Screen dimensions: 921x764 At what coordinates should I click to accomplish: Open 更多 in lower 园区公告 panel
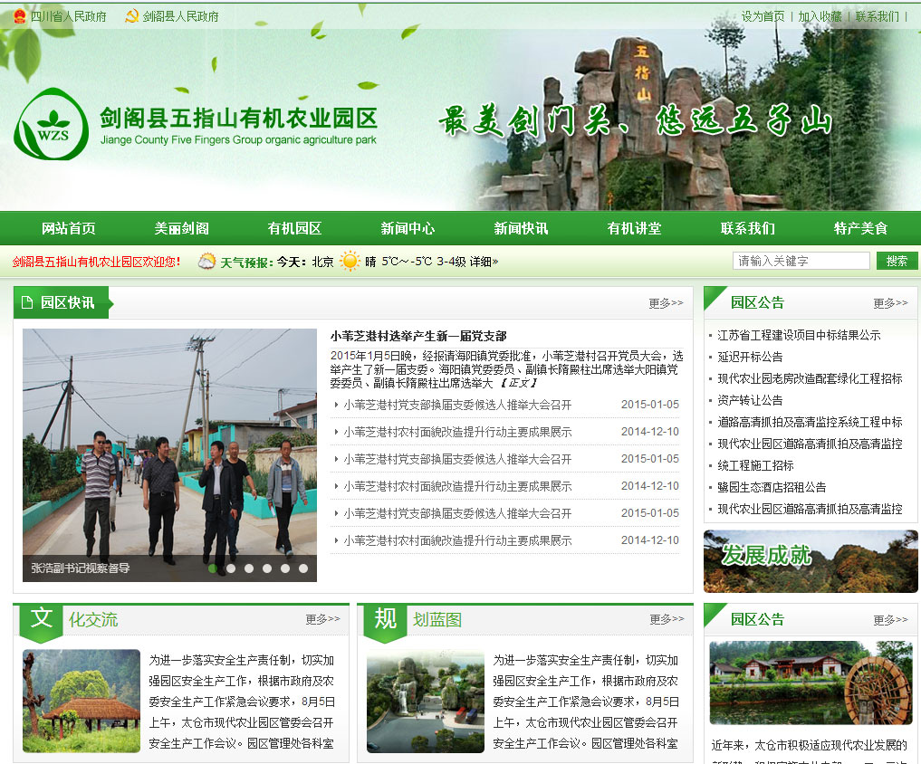(890, 620)
